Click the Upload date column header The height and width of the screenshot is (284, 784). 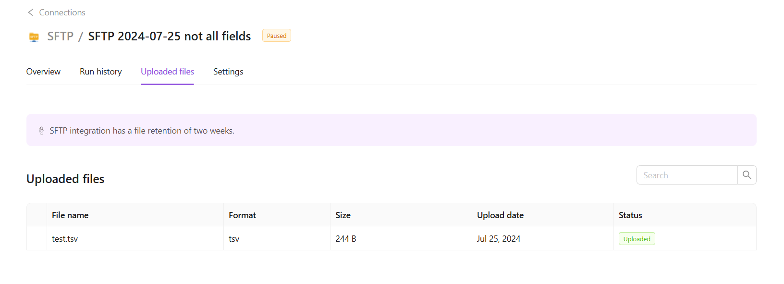coord(500,215)
